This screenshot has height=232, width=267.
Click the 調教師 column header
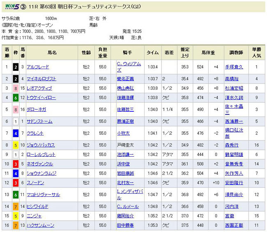[235, 52]
